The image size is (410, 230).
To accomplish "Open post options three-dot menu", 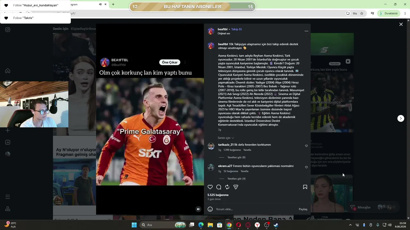I will click(x=306, y=31).
